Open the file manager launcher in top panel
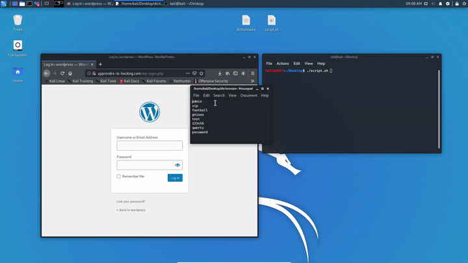 click(x=22, y=4)
